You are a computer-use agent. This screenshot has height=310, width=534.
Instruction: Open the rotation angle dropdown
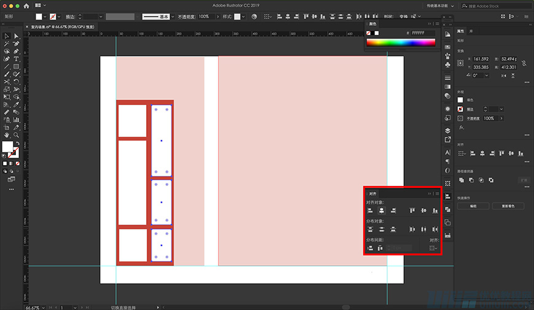coord(488,75)
